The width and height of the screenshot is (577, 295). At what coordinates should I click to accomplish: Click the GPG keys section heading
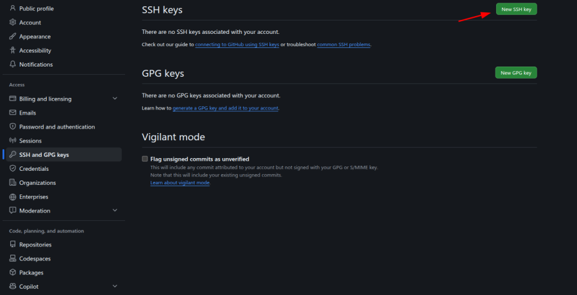(x=163, y=74)
